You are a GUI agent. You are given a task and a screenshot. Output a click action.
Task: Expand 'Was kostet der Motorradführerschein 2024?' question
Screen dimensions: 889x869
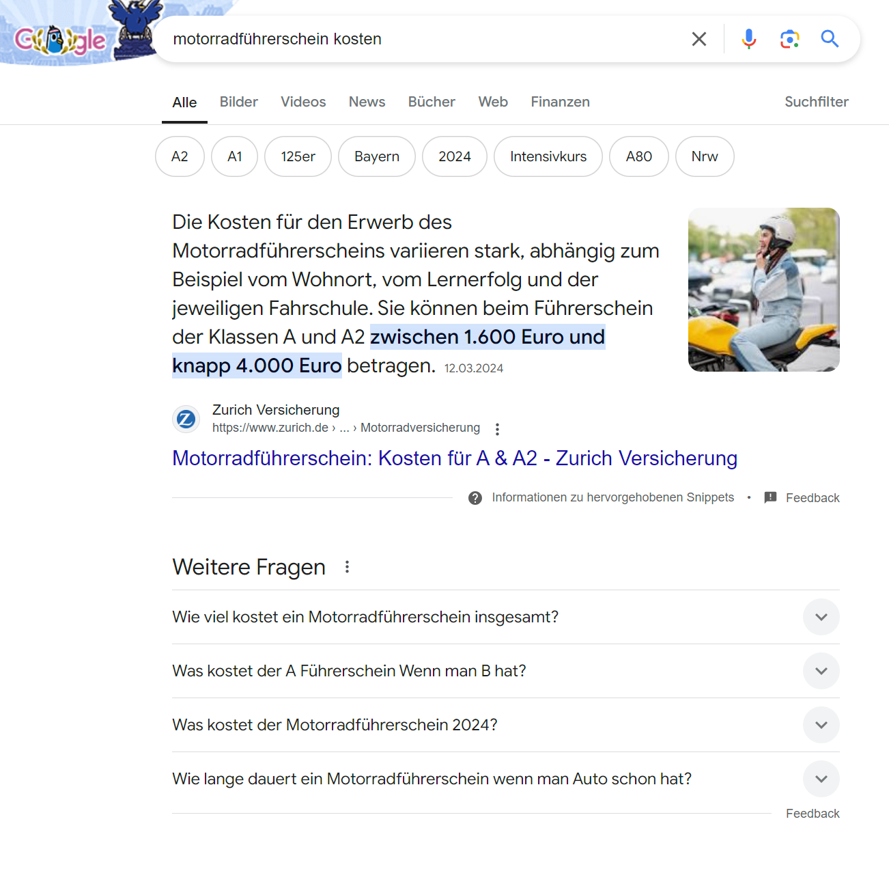point(821,725)
